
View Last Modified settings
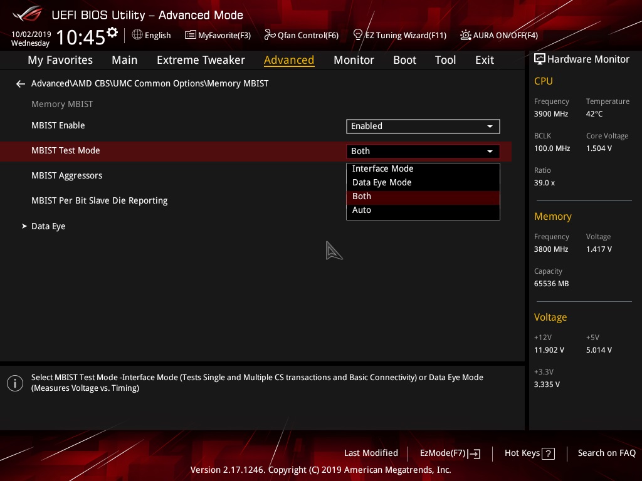click(371, 453)
